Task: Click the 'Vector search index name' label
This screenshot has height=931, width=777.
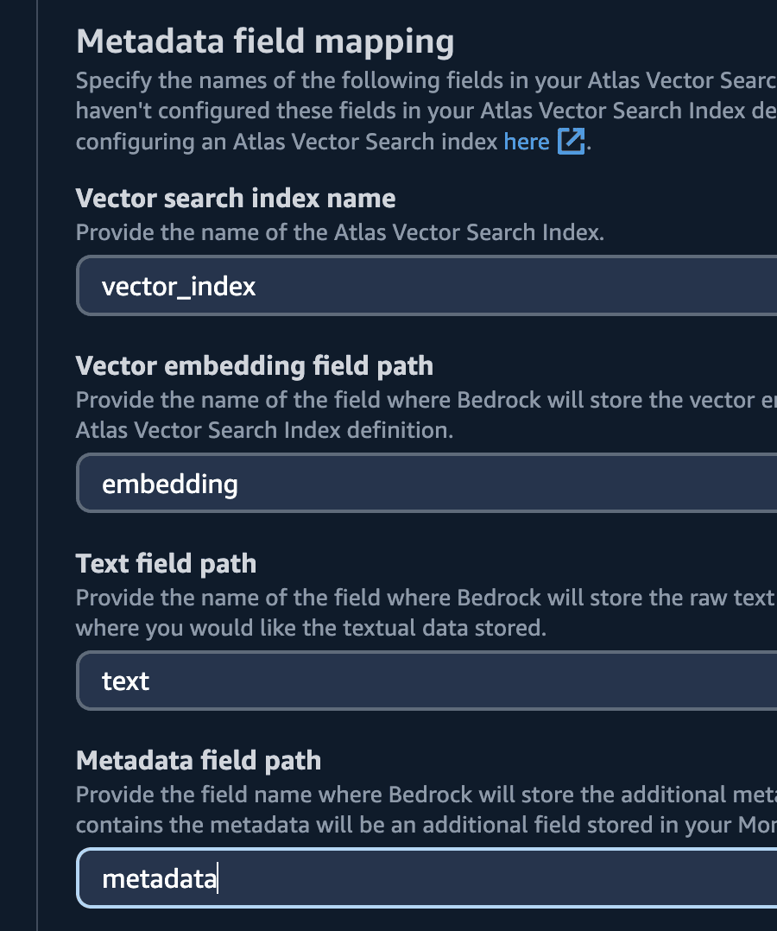Action: tap(236, 198)
